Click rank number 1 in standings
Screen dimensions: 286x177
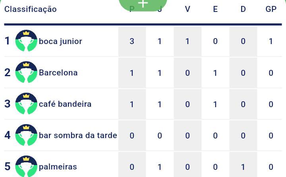coord(7,40)
